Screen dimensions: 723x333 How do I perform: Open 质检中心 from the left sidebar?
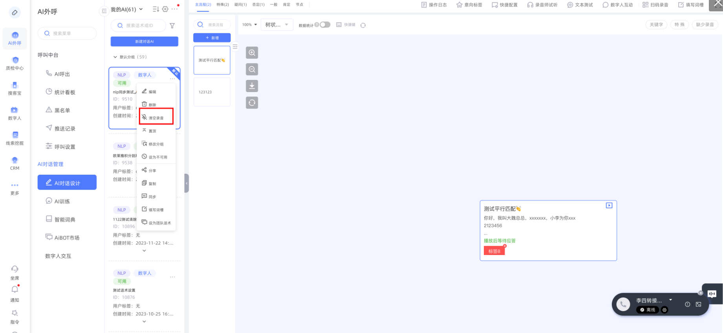(15, 63)
